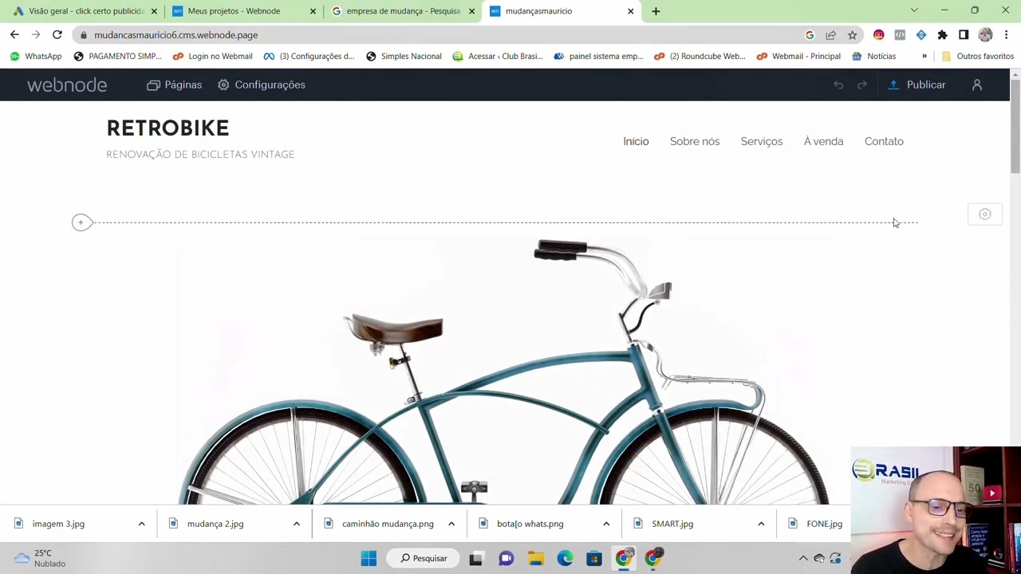Open the tab search dropdown arrow
Screen dimensions: 1021x574
click(914, 10)
